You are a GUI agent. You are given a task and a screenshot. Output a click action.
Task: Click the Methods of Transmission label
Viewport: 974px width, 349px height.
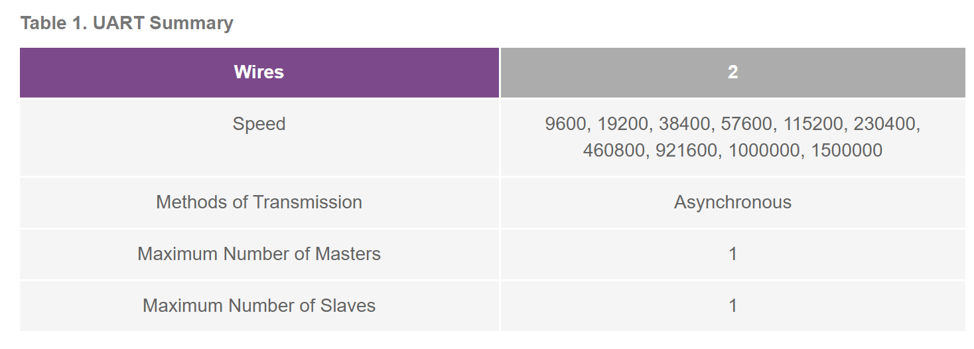point(259,202)
